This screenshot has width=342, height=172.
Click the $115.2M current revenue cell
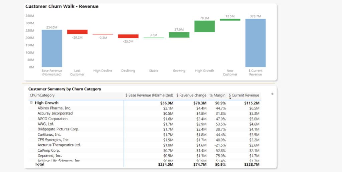(x=252, y=103)
